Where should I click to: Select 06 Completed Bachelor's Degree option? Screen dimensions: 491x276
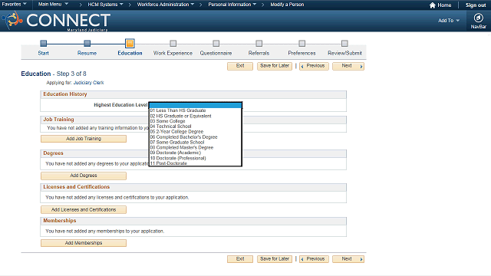point(196,137)
